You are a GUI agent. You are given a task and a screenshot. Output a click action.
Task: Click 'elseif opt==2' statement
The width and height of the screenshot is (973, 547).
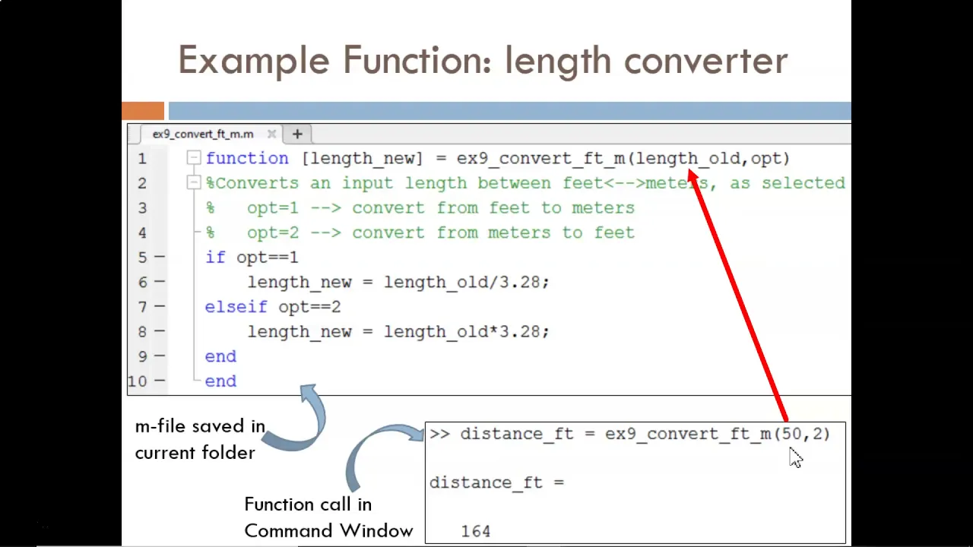(x=273, y=306)
